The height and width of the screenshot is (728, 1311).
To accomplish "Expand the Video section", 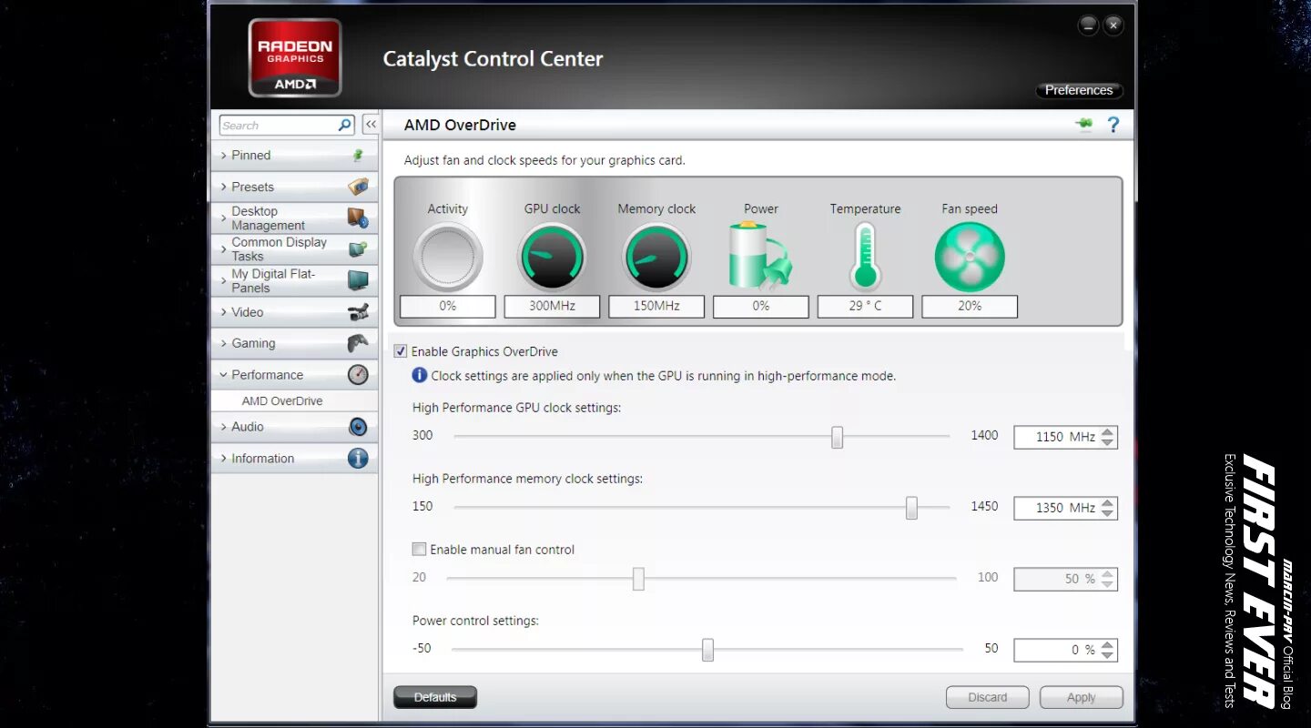I will pyautogui.click(x=224, y=312).
